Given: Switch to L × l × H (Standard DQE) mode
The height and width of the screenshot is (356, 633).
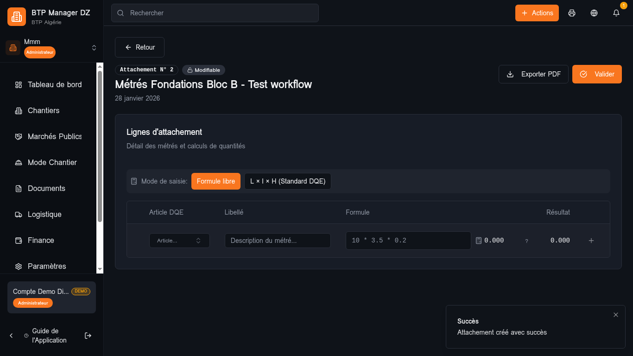Looking at the screenshot, I should pos(288,181).
